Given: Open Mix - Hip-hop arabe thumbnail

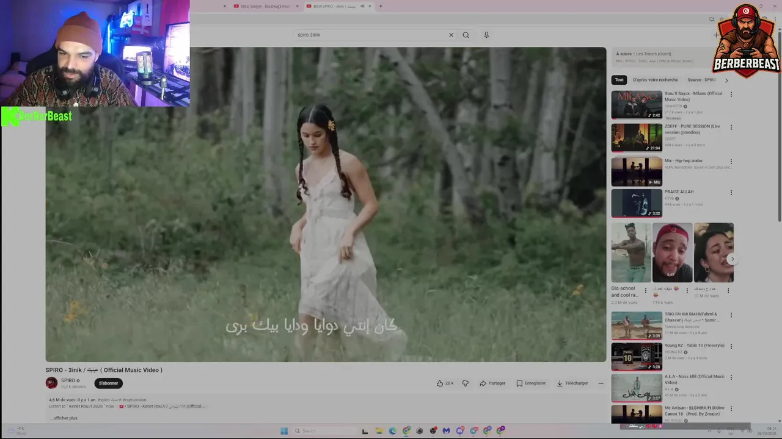Looking at the screenshot, I should (637, 171).
